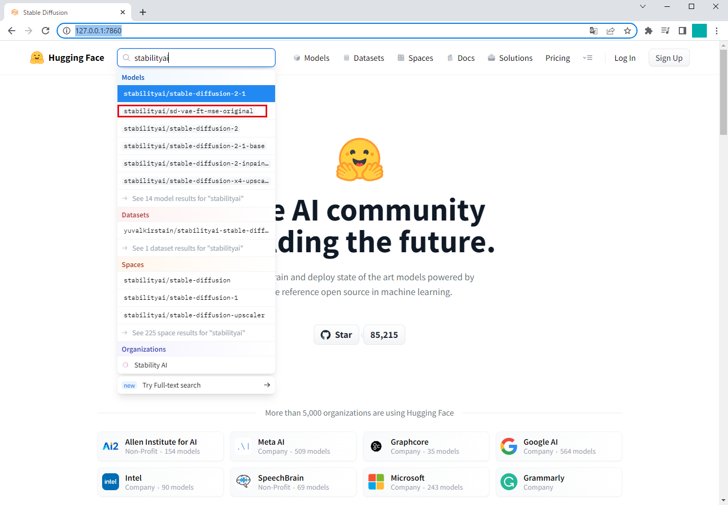
Task: Open the Meta AI organization card
Action: pyautogui.click(x=293, y=446)
